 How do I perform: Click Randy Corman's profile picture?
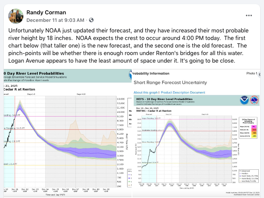(15, 16)
